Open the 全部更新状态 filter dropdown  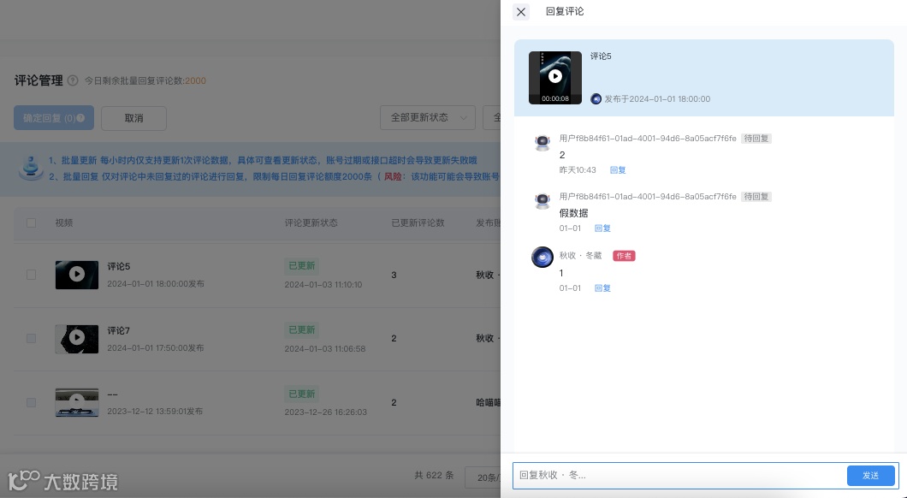tap(428, 118)
